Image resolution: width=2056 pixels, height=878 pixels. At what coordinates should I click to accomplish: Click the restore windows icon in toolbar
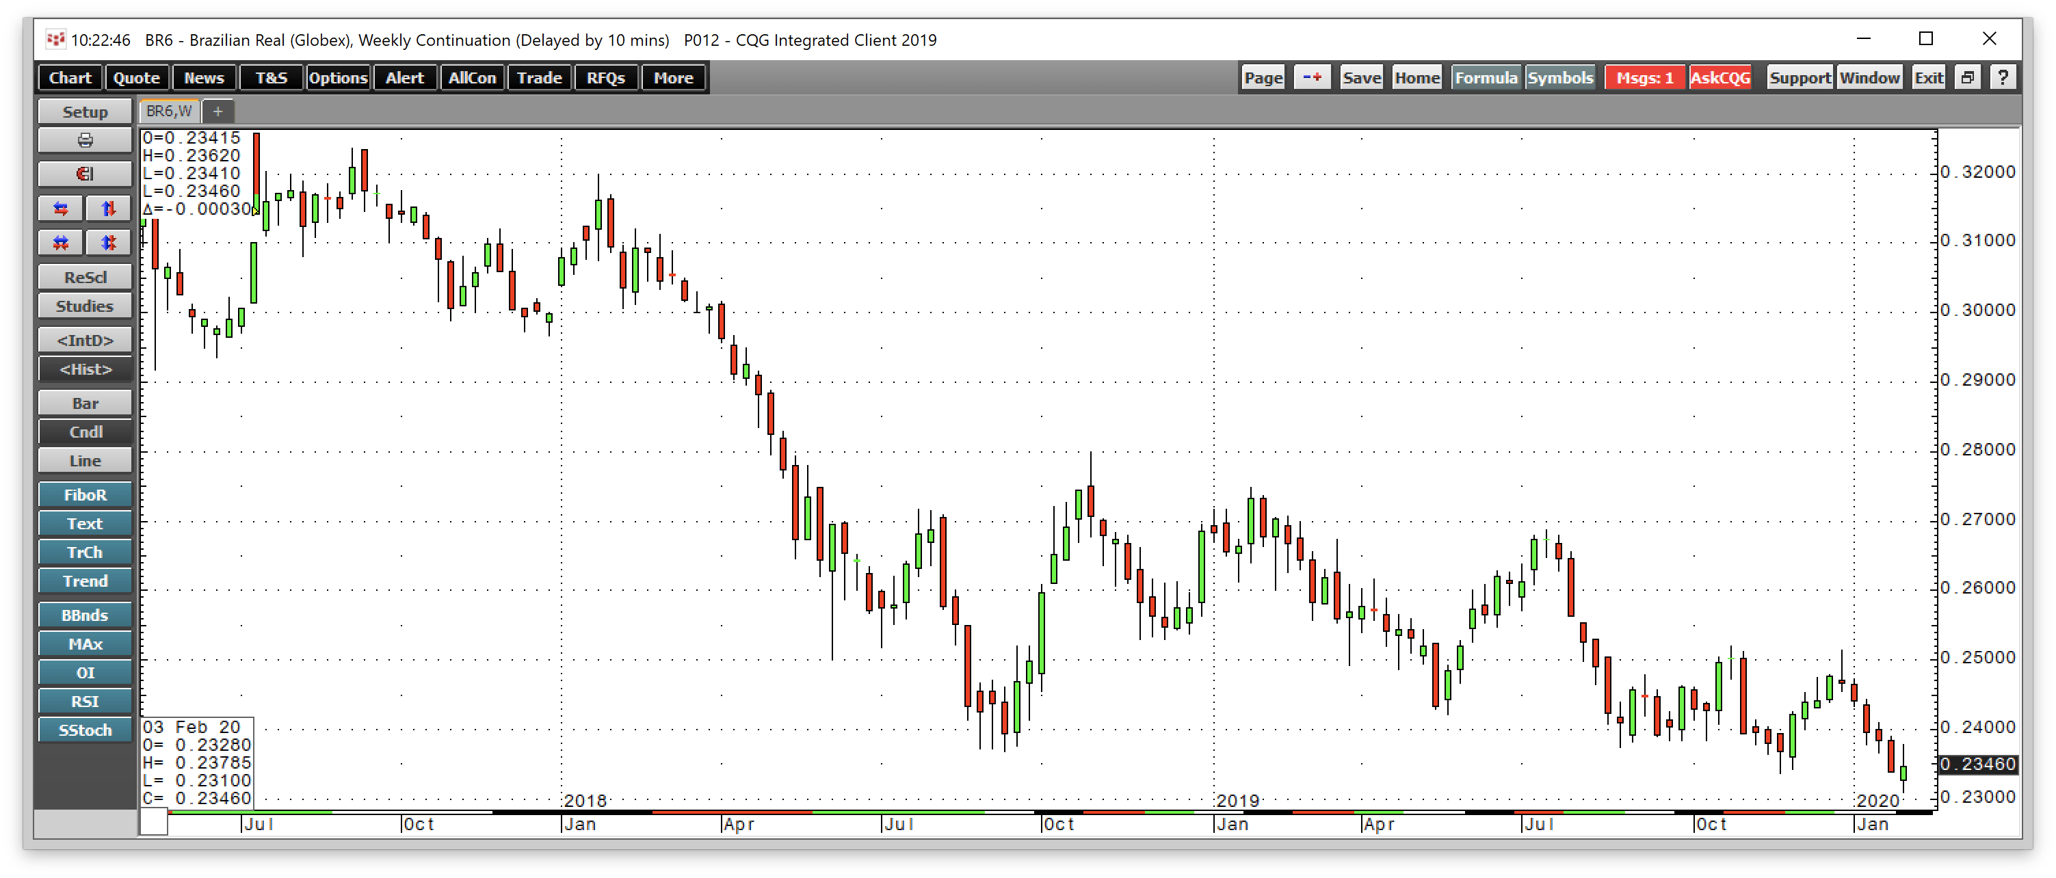1967,77
